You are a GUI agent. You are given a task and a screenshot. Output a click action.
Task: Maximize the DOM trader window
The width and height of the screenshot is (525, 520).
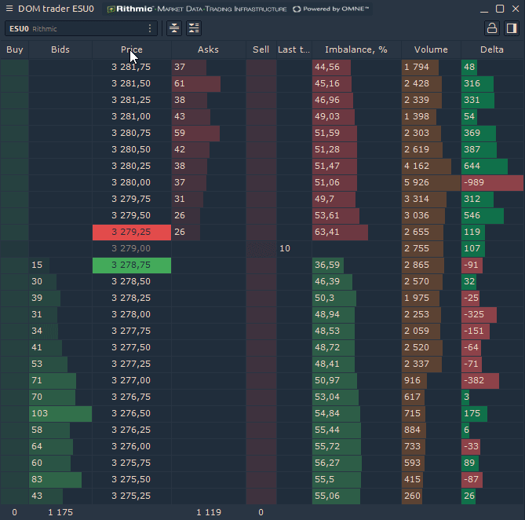coord(500,9)
